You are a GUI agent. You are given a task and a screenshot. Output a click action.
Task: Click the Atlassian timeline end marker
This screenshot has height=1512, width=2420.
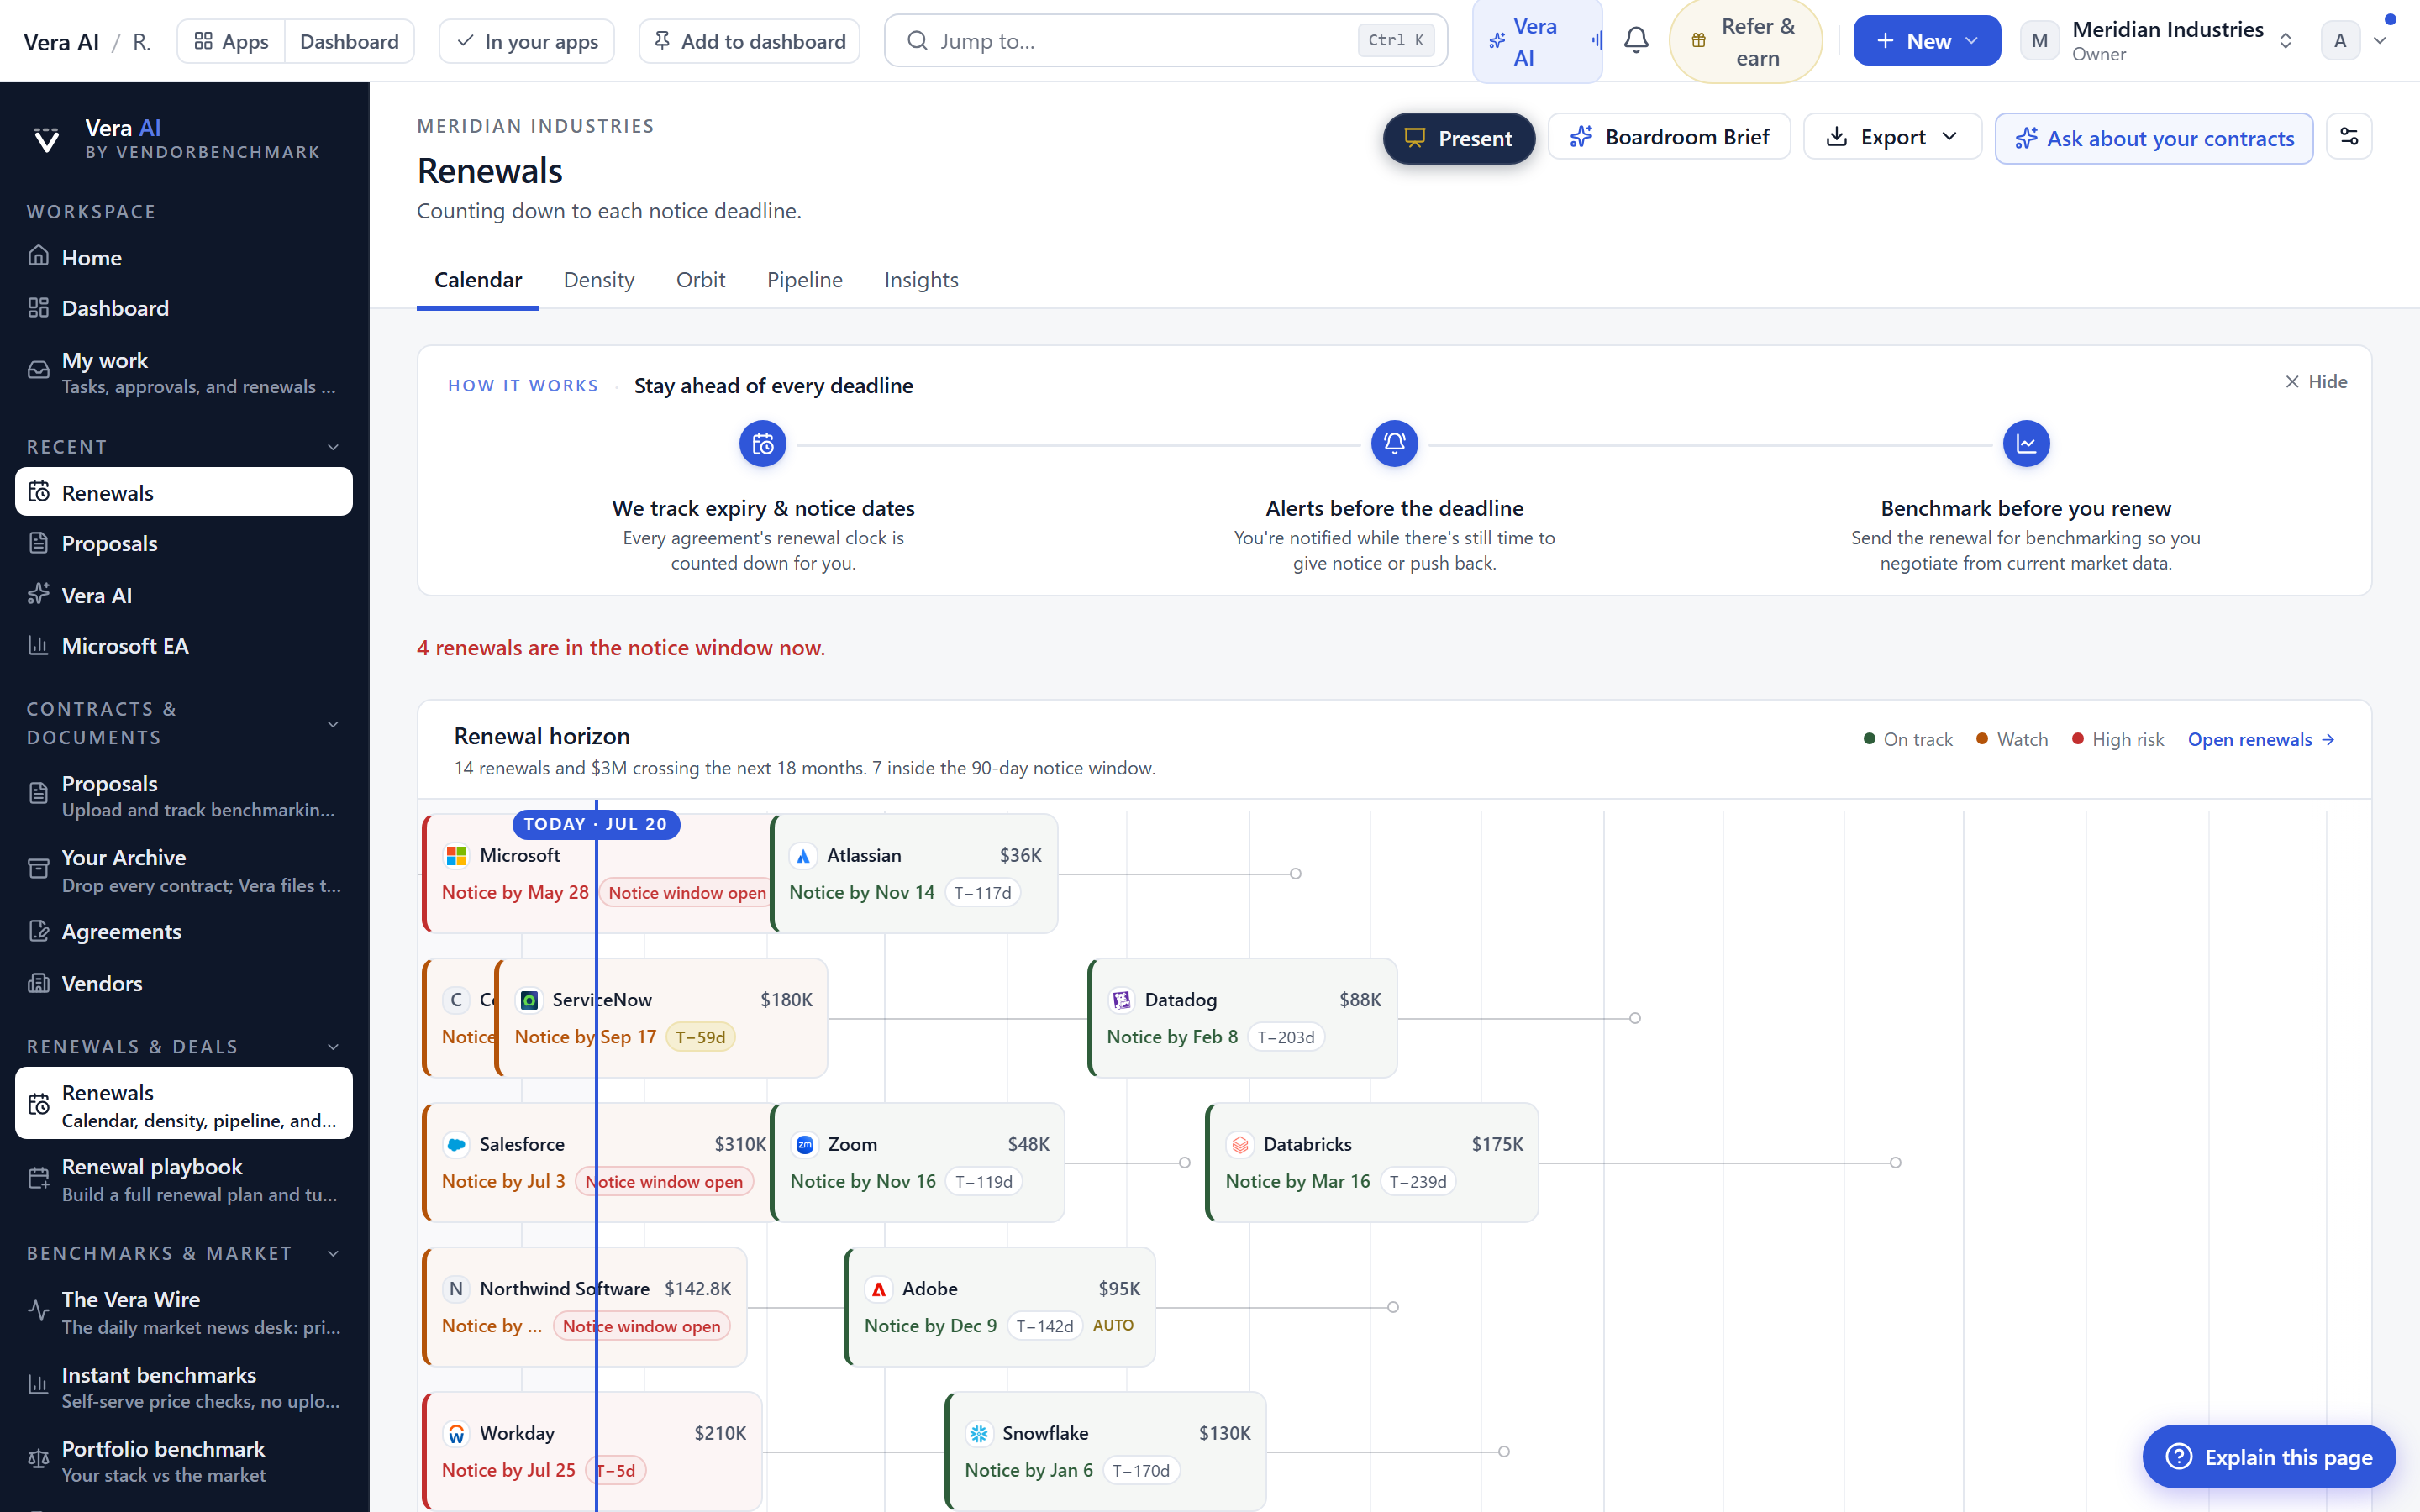click(x=1295, y=874)
